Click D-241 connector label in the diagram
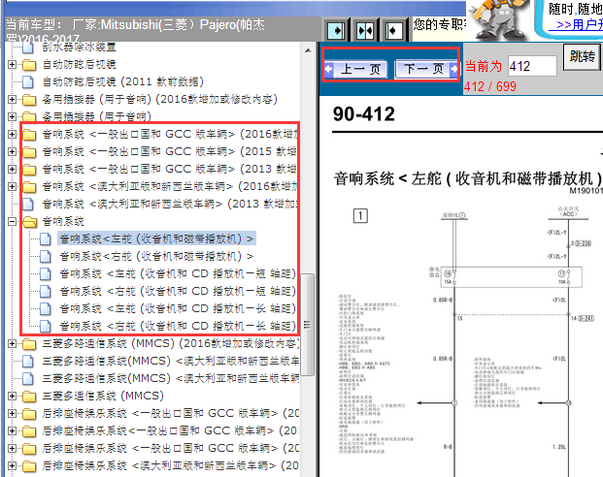Image resolution: width=603 pixels, height=477 pixels. click(x=586, y=318)
